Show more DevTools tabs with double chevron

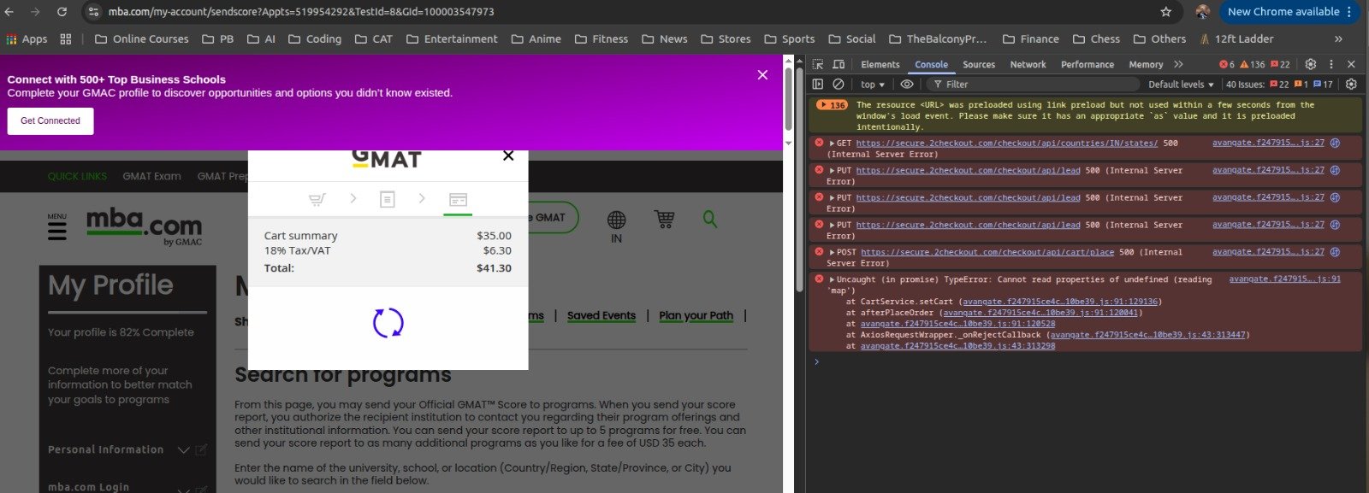click(1178, 64)
